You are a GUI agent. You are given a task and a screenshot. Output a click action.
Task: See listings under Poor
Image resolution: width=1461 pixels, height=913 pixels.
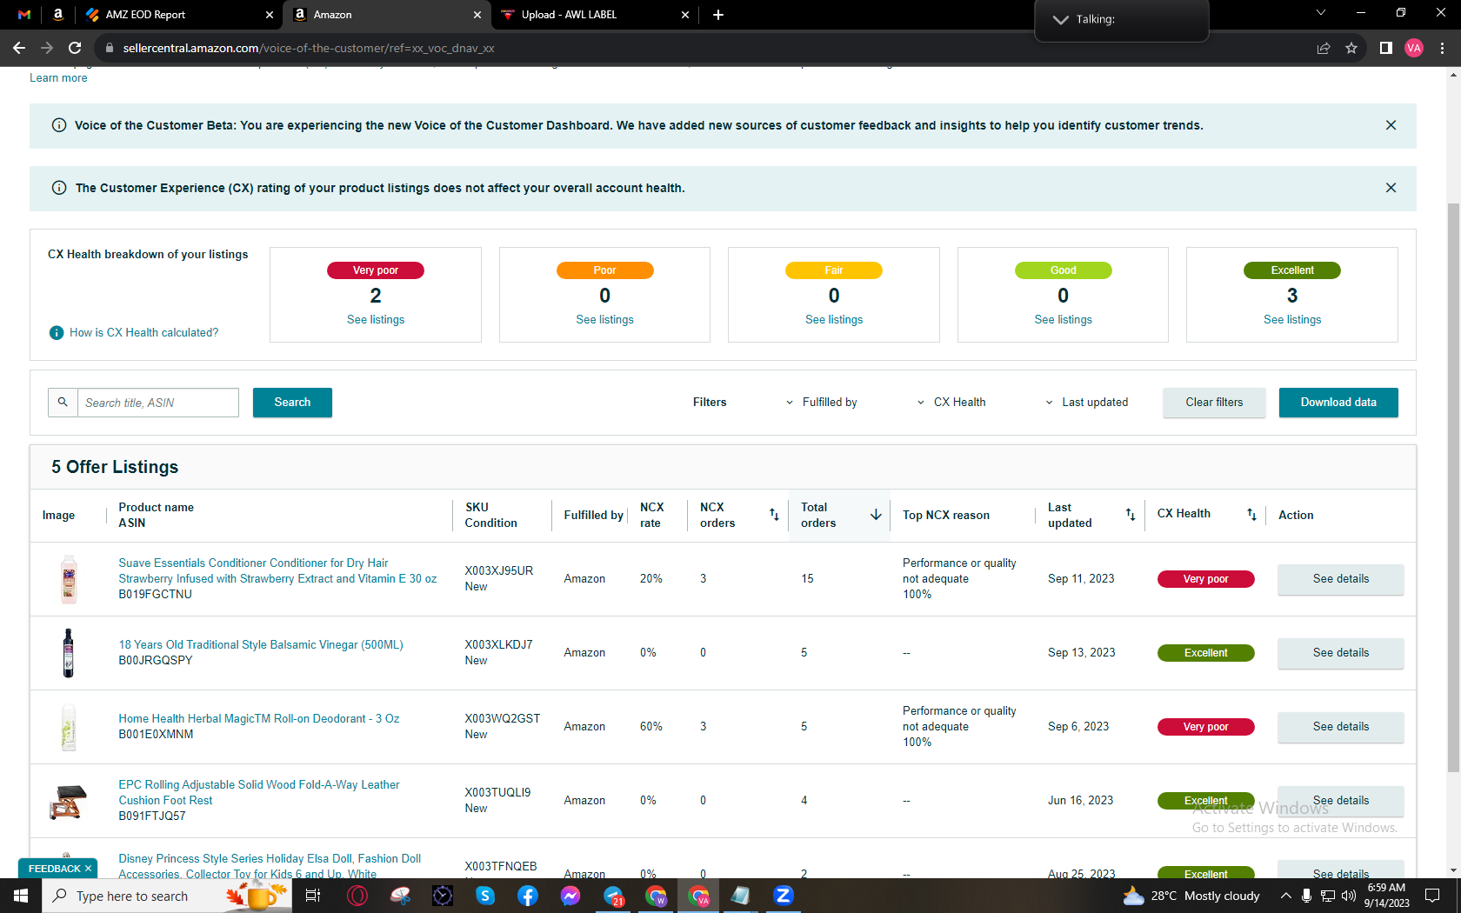coord(604,320)
